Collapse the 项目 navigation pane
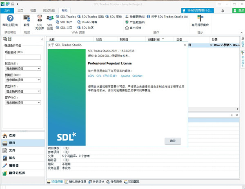 pyautogui.click(x=41, y=39)
